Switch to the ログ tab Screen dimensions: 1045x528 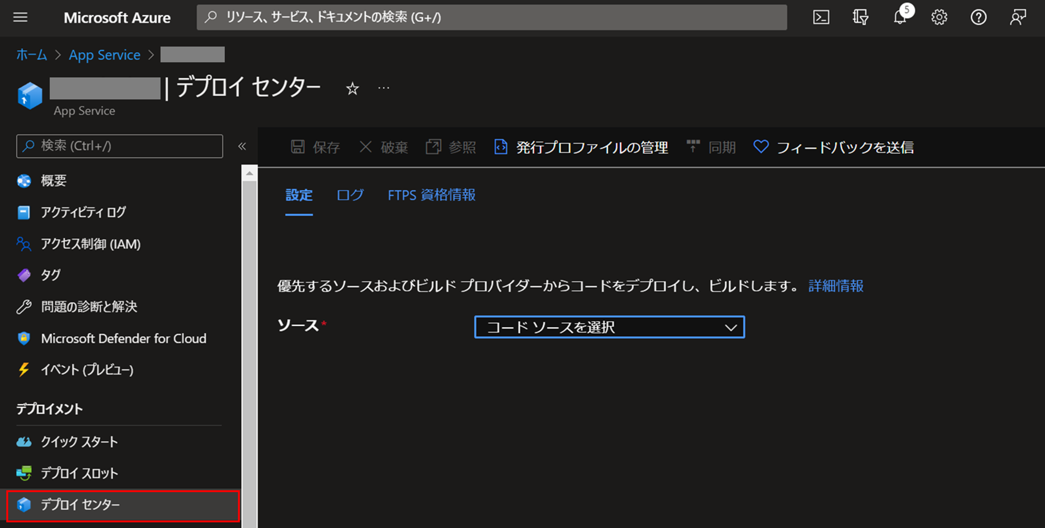pos(350,195)
